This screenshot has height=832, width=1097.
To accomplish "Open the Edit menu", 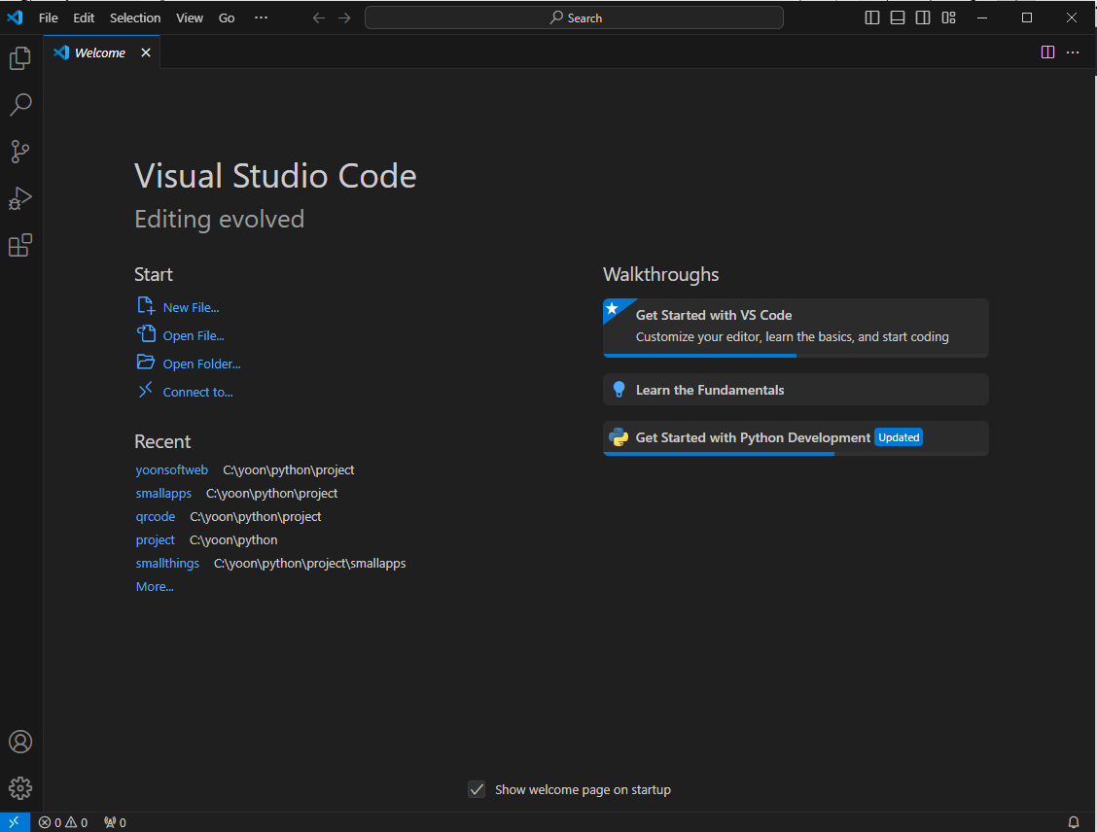I will click(x=84, y=18).
